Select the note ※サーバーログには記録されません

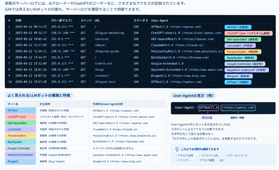pos(113,148)
